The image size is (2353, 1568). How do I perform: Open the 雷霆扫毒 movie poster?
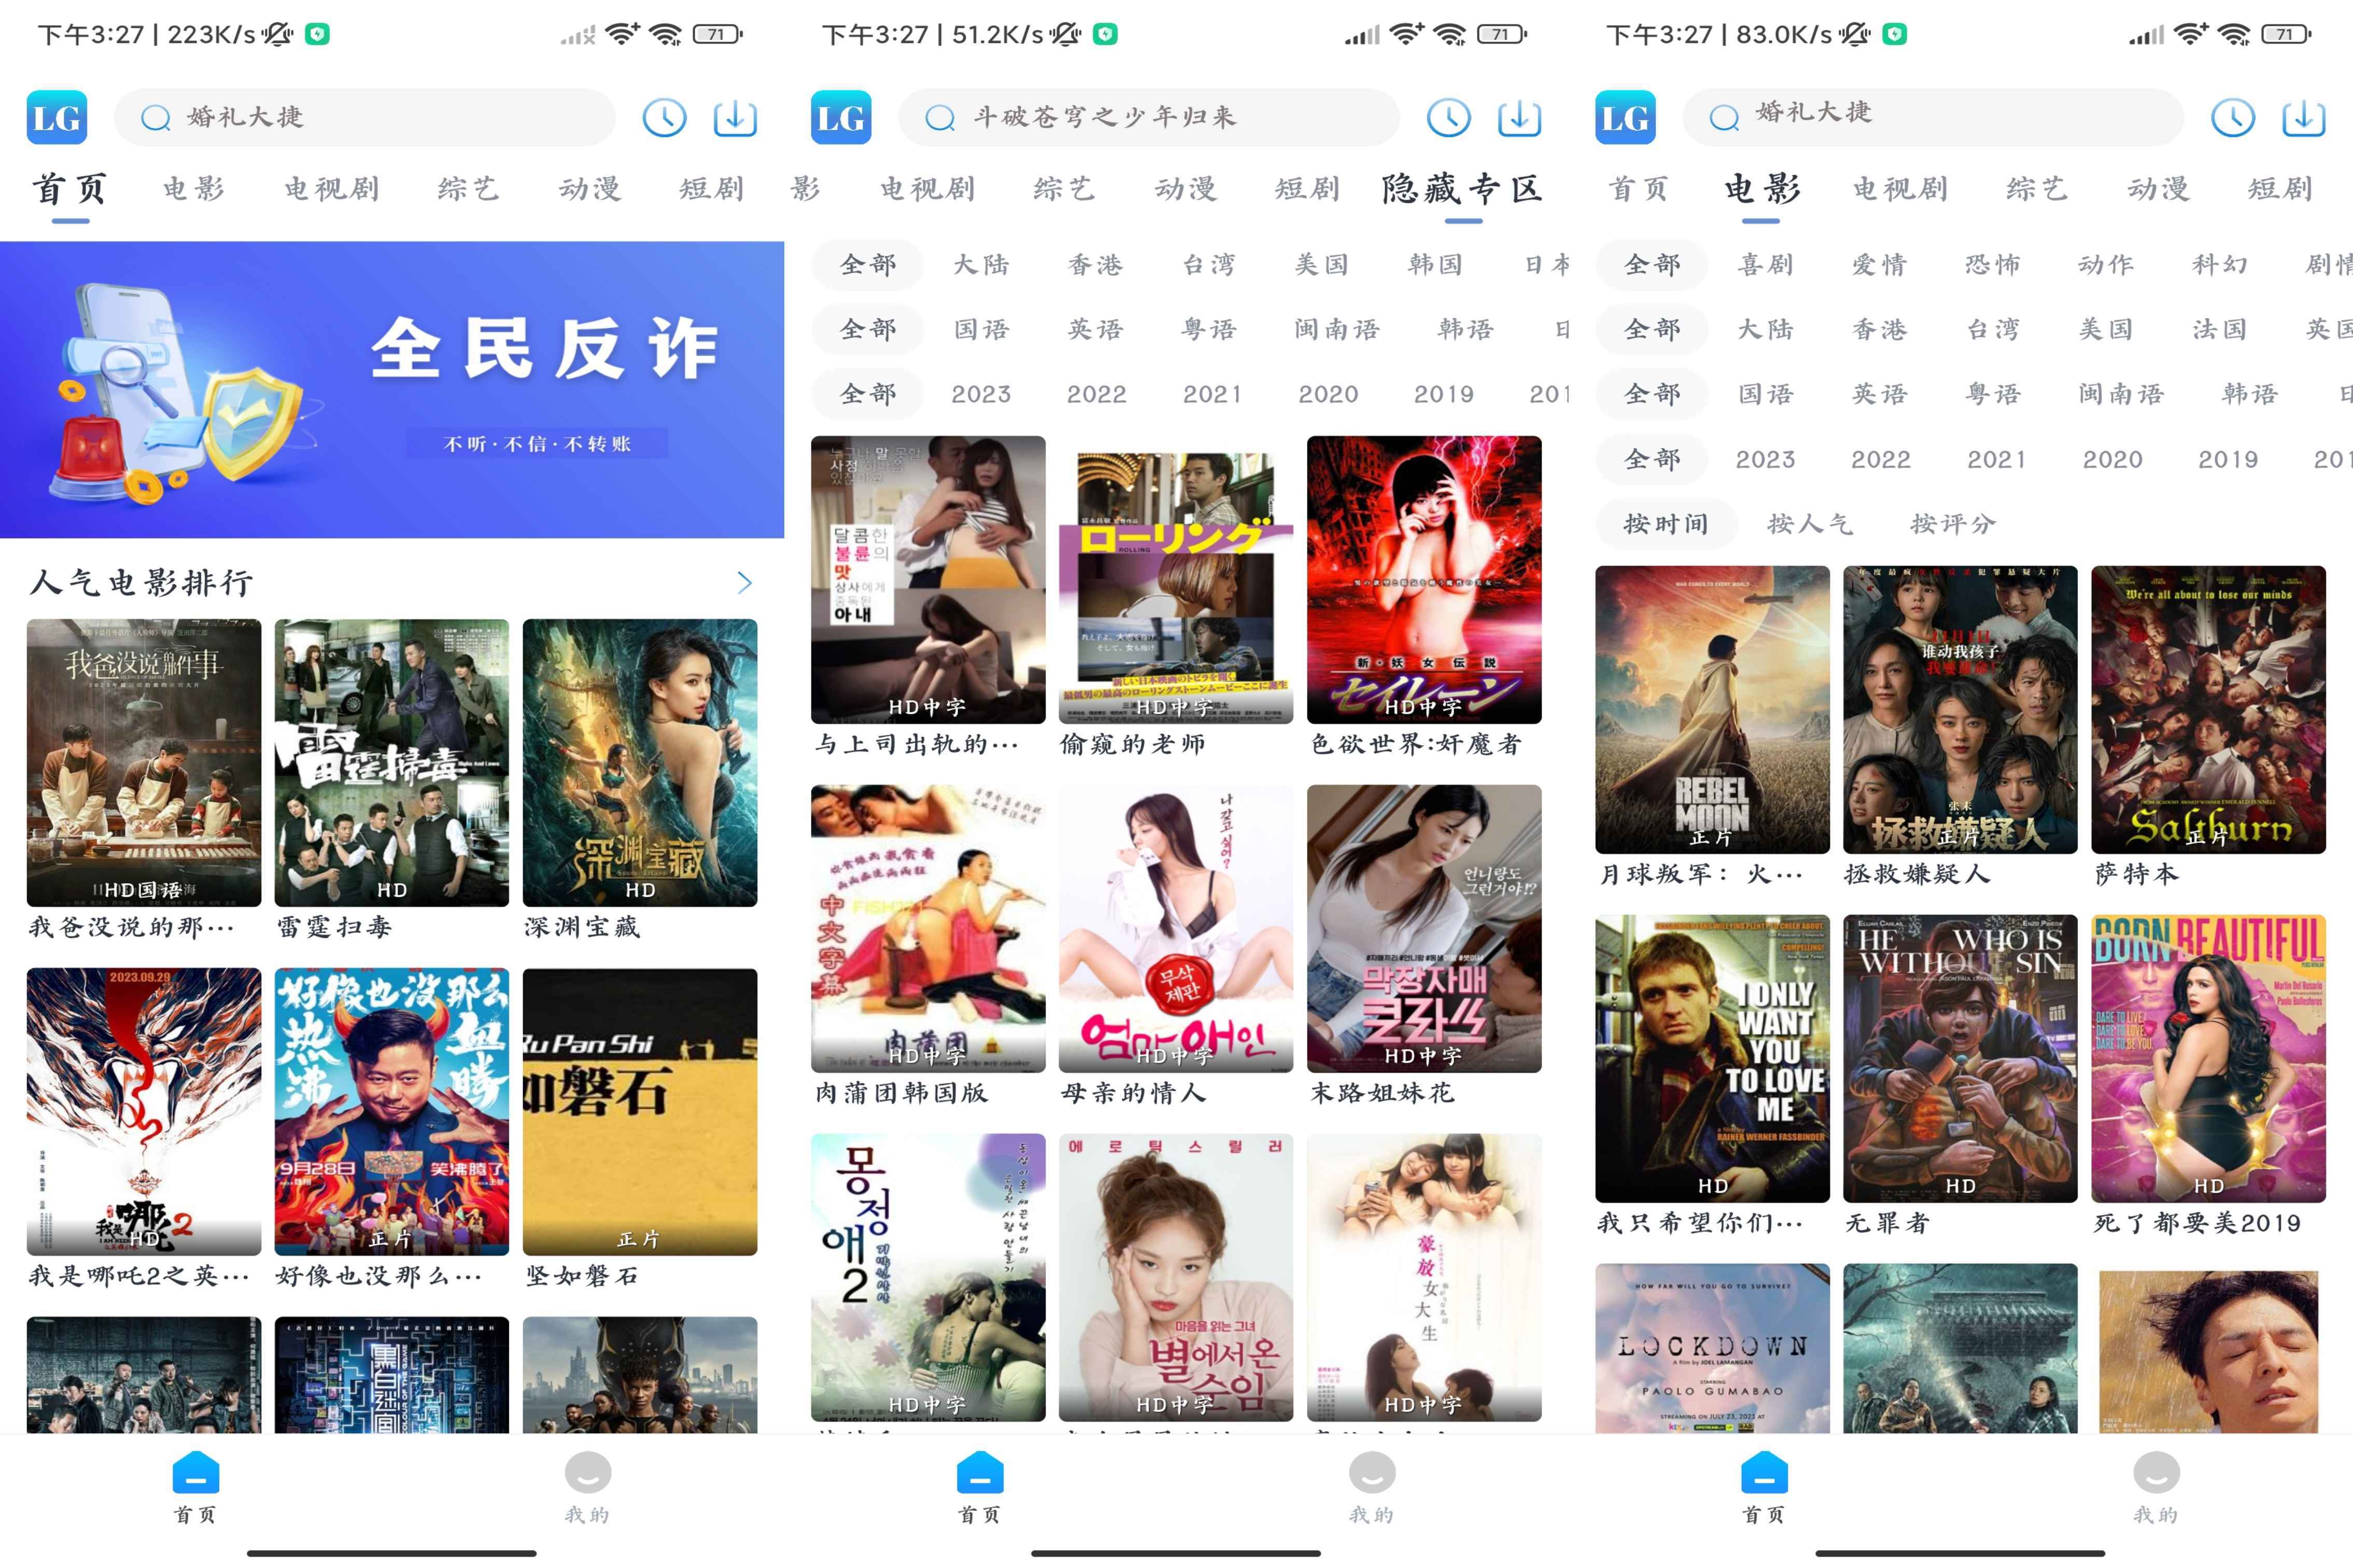[x=392, y=763]
